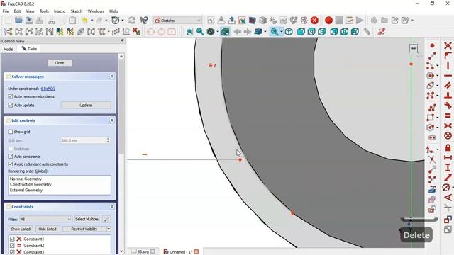The height and width of the screenshot is (255, 454).
Task: Open Restrict Visibility dropdown arrow
Action: pyautogui.click(x=109, y=229)
